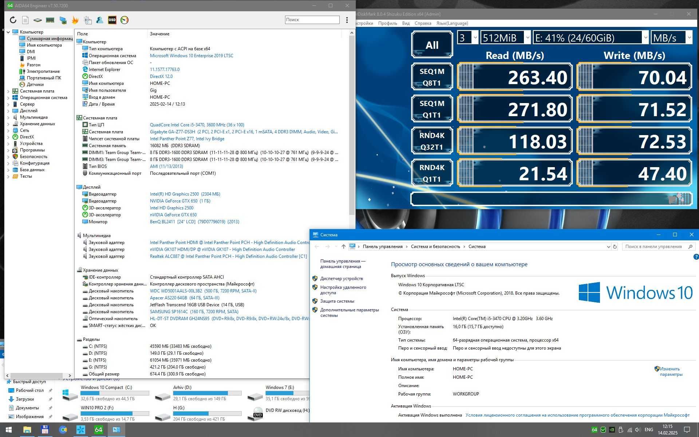The image size is (699, 437).
Task: Click the user silhouette icon in AIDA64 toolbar
Action: pyautogui.click(x=100, y=20)
